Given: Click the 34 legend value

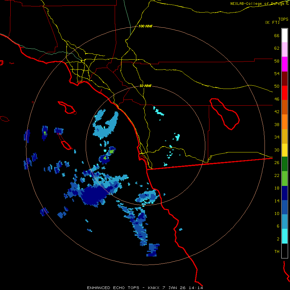Looking at the screenshot, I should click(x=277, y=137).
